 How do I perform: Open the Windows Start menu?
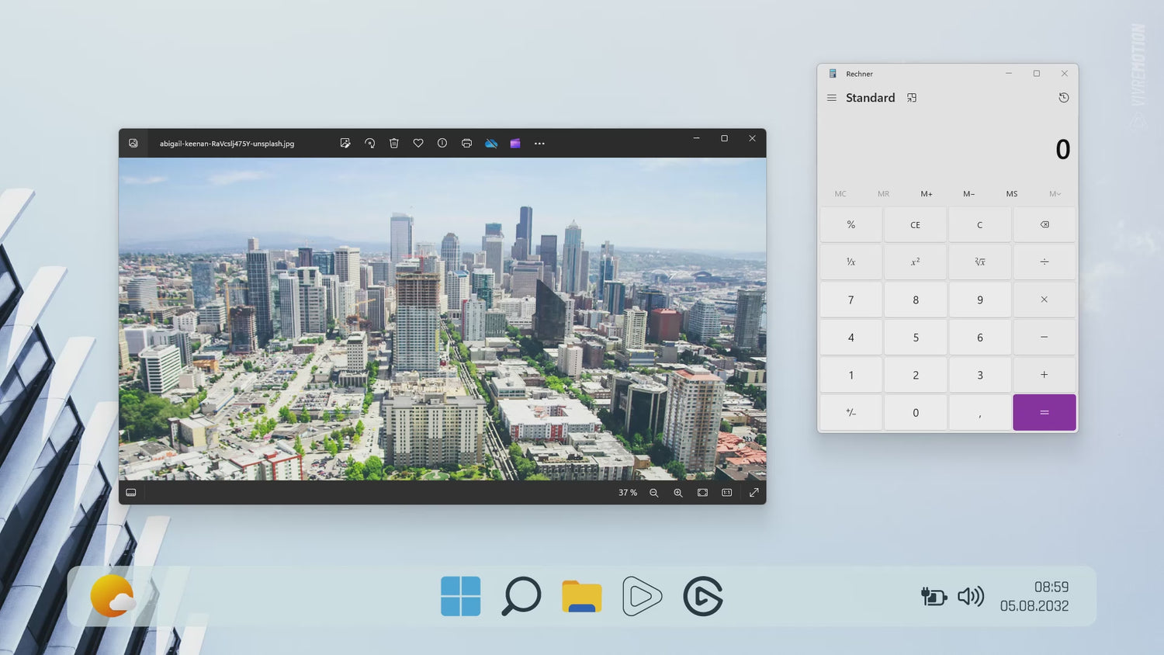(460, 596)
